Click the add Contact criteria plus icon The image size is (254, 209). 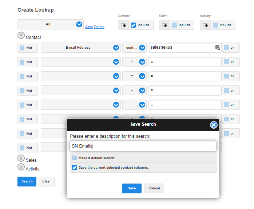click(123, 25)
